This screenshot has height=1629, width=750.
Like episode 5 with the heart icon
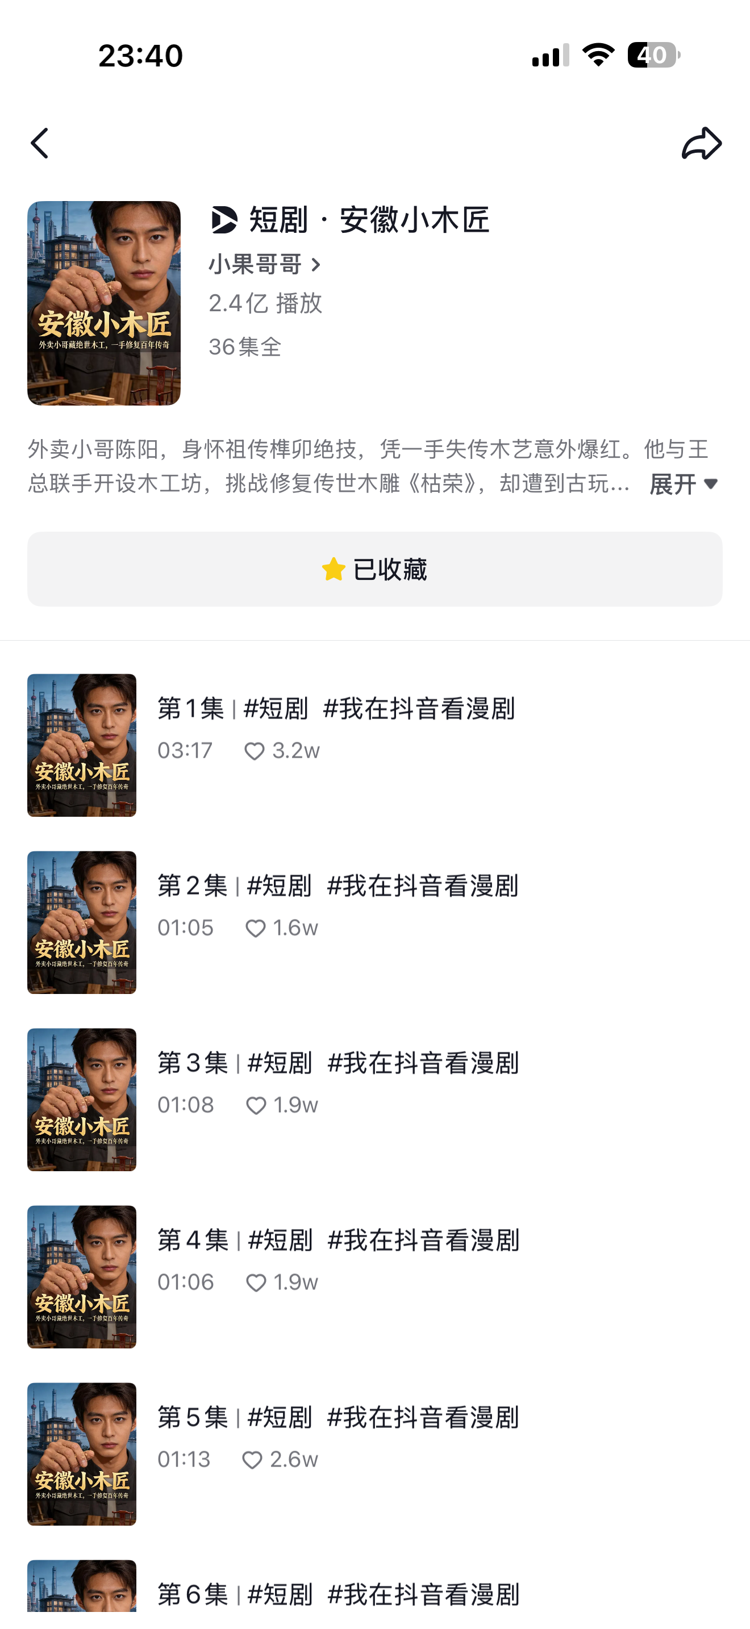tap(252, 1460)
